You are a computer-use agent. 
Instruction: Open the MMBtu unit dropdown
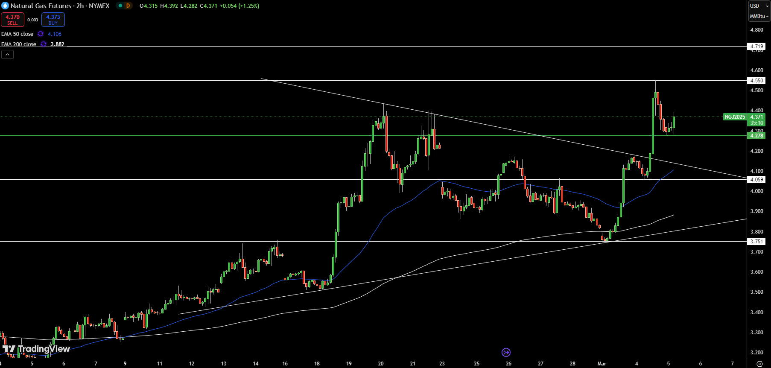(x=759, y=16)
